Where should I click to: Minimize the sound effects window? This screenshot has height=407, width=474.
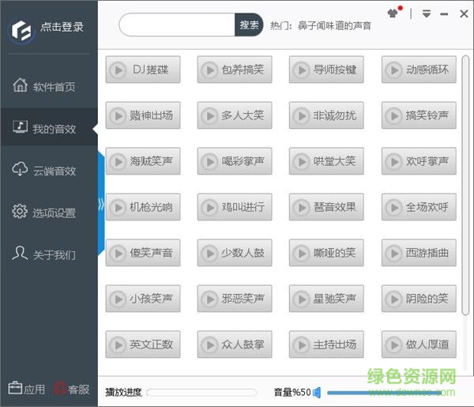[x=444, y=14]
